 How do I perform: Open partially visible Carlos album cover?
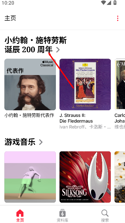pyautogui.click(x=120, y=85)
